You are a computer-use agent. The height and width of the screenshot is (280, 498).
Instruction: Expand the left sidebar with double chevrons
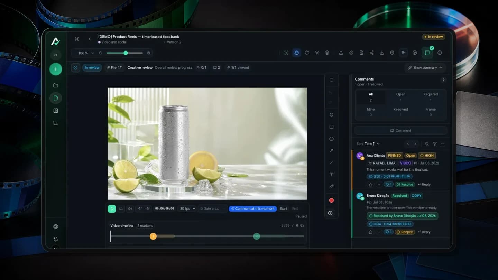tap(56, 55)
